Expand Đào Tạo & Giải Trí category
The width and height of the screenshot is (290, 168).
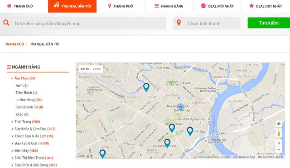[x=30, y=143]
